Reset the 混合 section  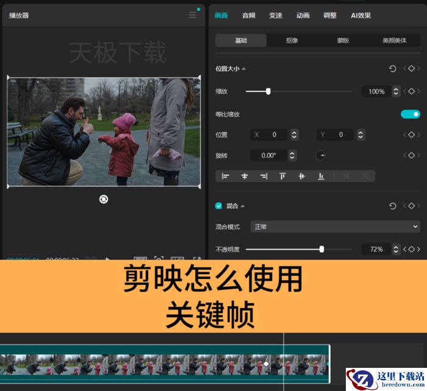tap(392, 206)
